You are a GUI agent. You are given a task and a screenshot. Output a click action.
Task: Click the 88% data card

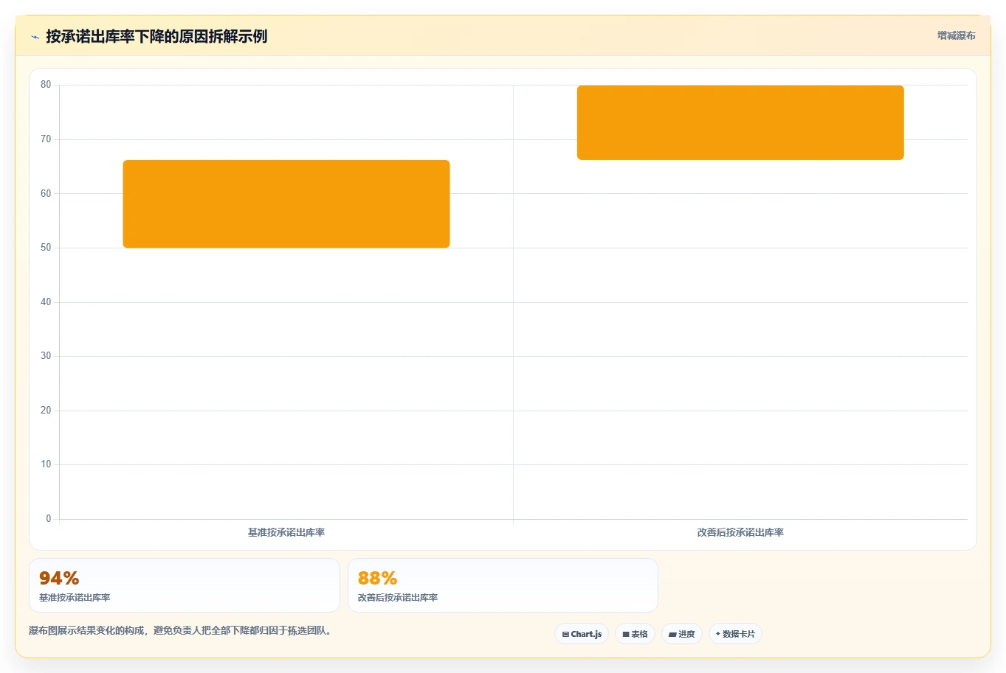coord(503,585)
